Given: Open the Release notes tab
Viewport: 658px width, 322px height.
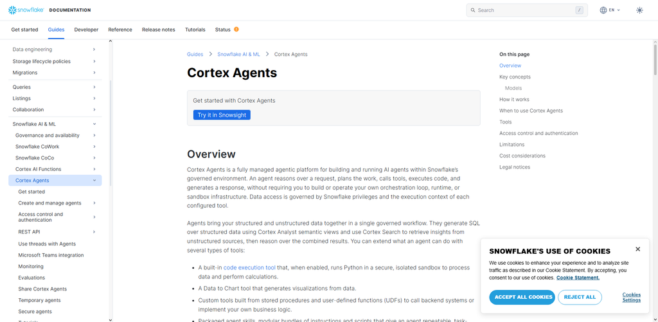Looking at the screenshot, I should coord(159,30).
